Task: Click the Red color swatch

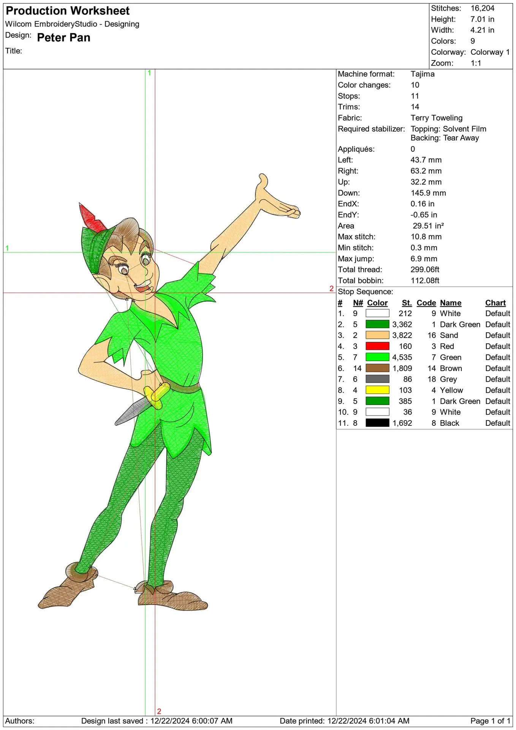Action: [x=377, y=346]
